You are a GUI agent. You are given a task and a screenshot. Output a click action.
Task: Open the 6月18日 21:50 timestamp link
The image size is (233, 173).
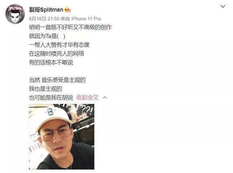pos(44,19)
